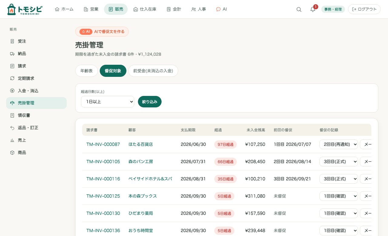Click the 返品・訂正 return arrow icon
The width and height of the screenshot is (388, 236).
pos(12,128)
